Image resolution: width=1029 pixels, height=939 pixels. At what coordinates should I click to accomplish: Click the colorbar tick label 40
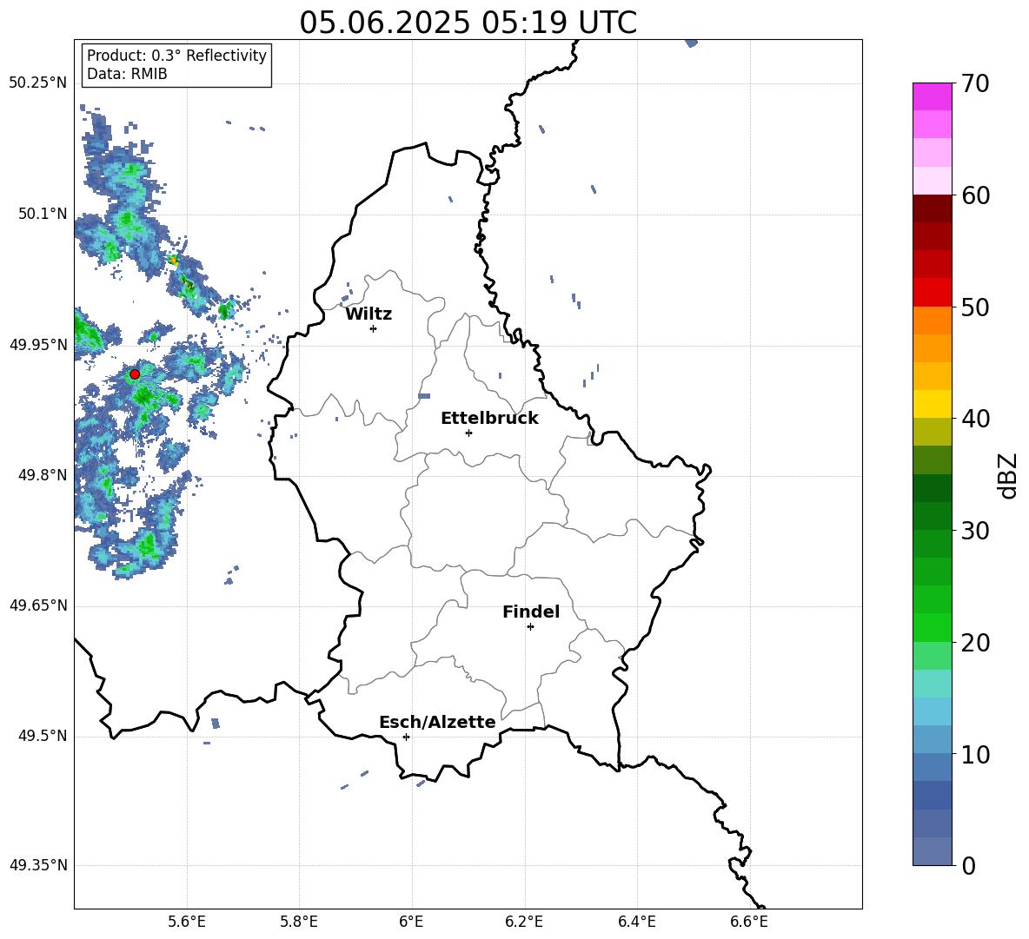click(974, 419)
